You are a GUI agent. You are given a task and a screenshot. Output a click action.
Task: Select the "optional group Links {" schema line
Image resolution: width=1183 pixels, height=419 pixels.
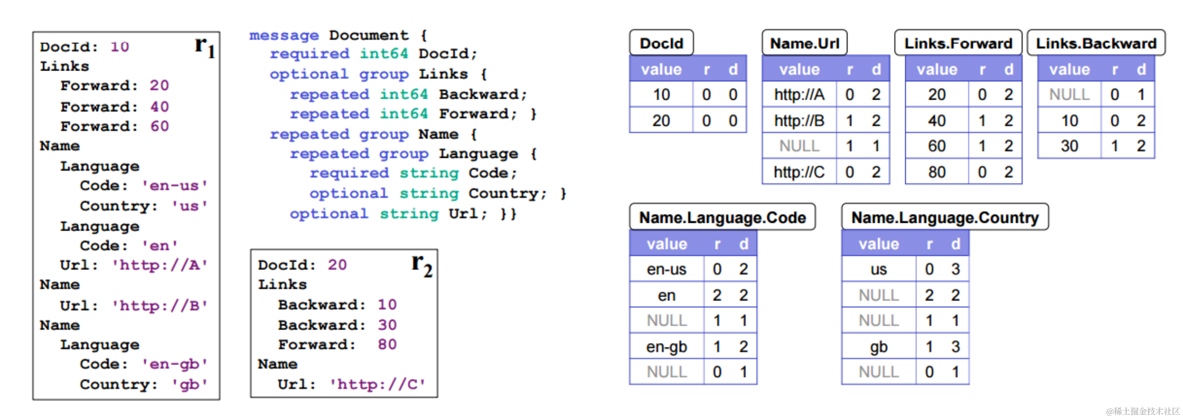[378, 74]
